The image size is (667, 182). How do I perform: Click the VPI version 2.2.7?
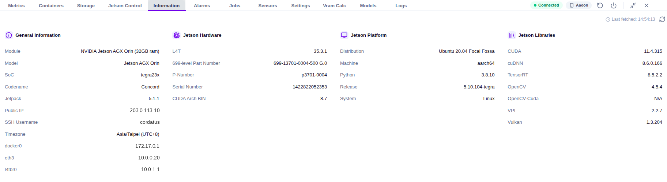tap(657, 111)
